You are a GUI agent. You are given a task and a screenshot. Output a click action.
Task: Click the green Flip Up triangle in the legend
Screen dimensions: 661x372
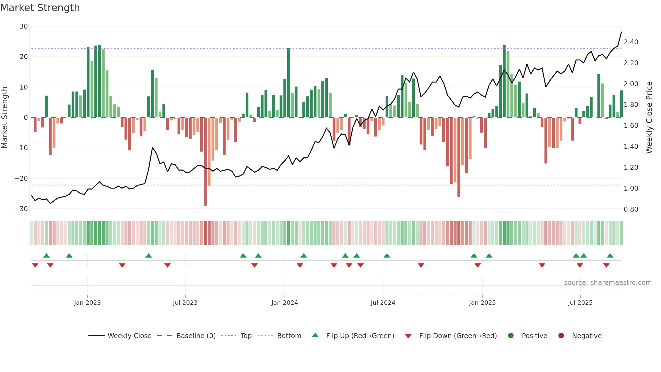tap(315, 335)
